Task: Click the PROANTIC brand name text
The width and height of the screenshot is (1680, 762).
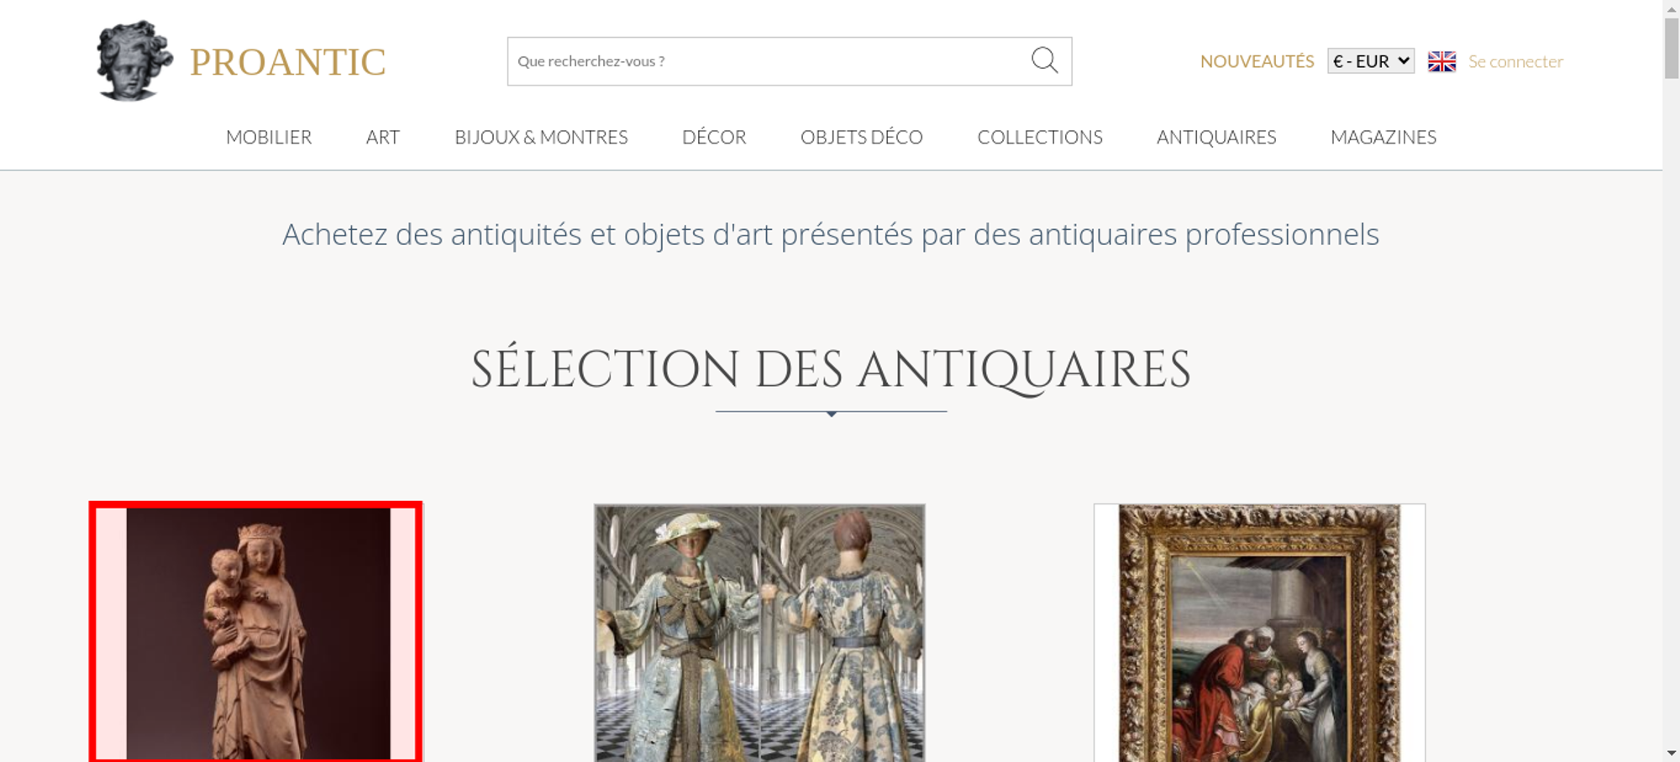Action: pos(287,62)
